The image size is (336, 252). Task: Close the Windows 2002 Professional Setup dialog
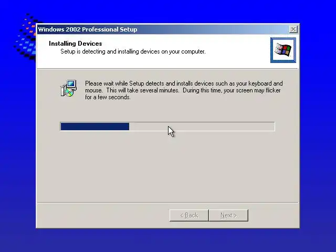tap(293, 29)
